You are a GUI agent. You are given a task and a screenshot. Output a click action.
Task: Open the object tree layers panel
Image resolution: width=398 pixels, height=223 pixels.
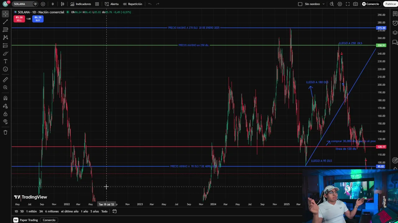coord(395,33)
